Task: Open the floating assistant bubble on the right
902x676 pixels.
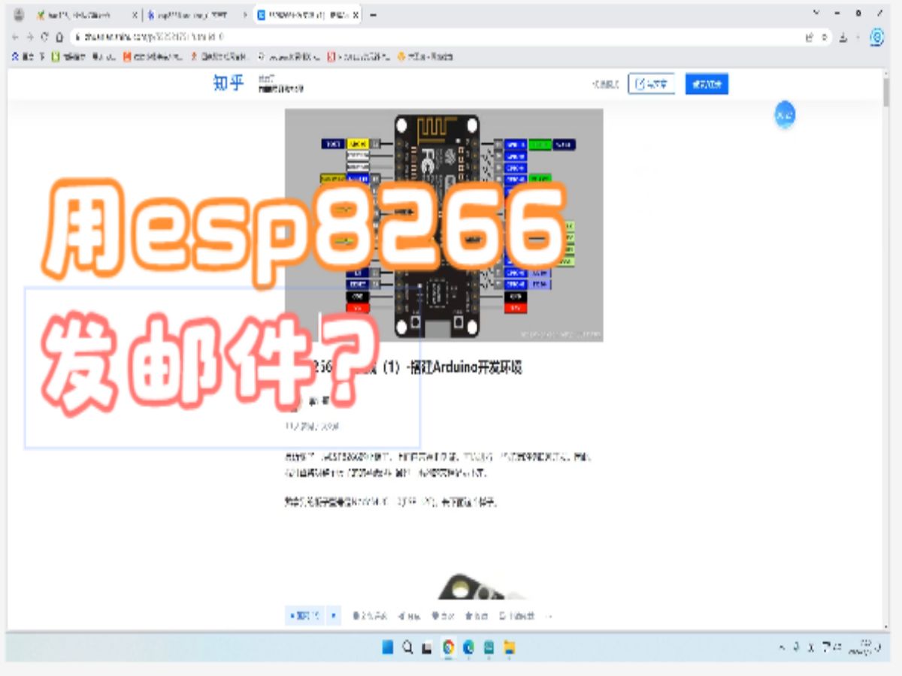Action: pyautogui.click(x=785, y=115)
